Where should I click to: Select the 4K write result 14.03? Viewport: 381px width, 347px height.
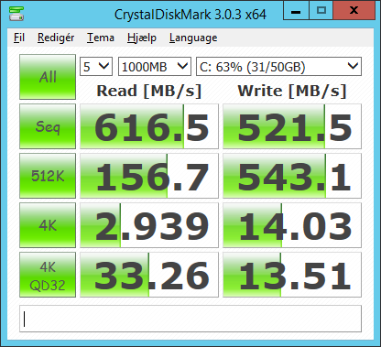click(x=292, y=225)
